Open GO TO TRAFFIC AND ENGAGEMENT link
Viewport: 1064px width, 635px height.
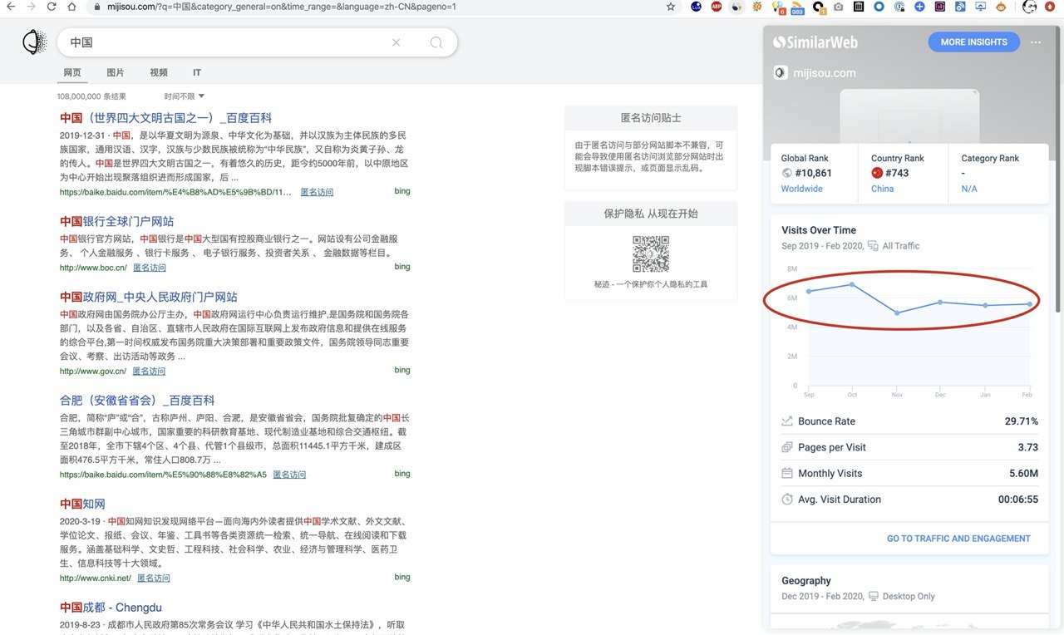(x=958, y=539)
